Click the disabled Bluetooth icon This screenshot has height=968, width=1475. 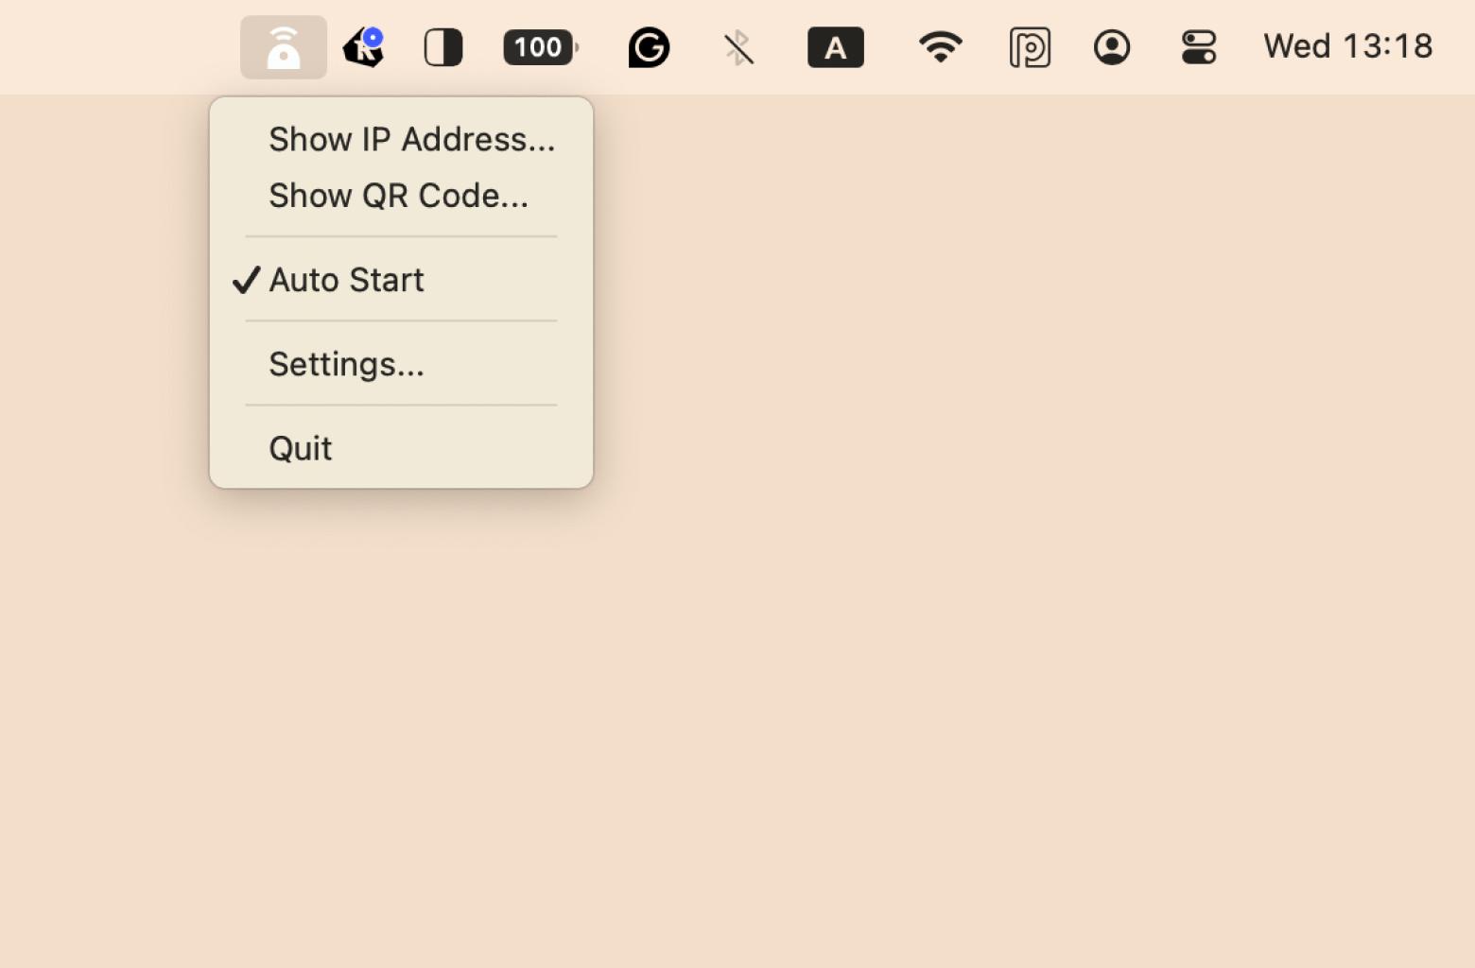(738, 47)
